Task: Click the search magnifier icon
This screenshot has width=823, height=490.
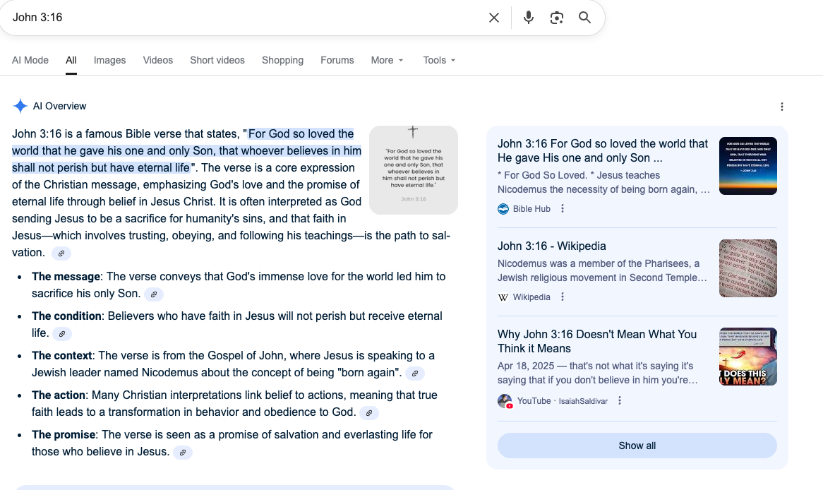Action: point(584,18)
